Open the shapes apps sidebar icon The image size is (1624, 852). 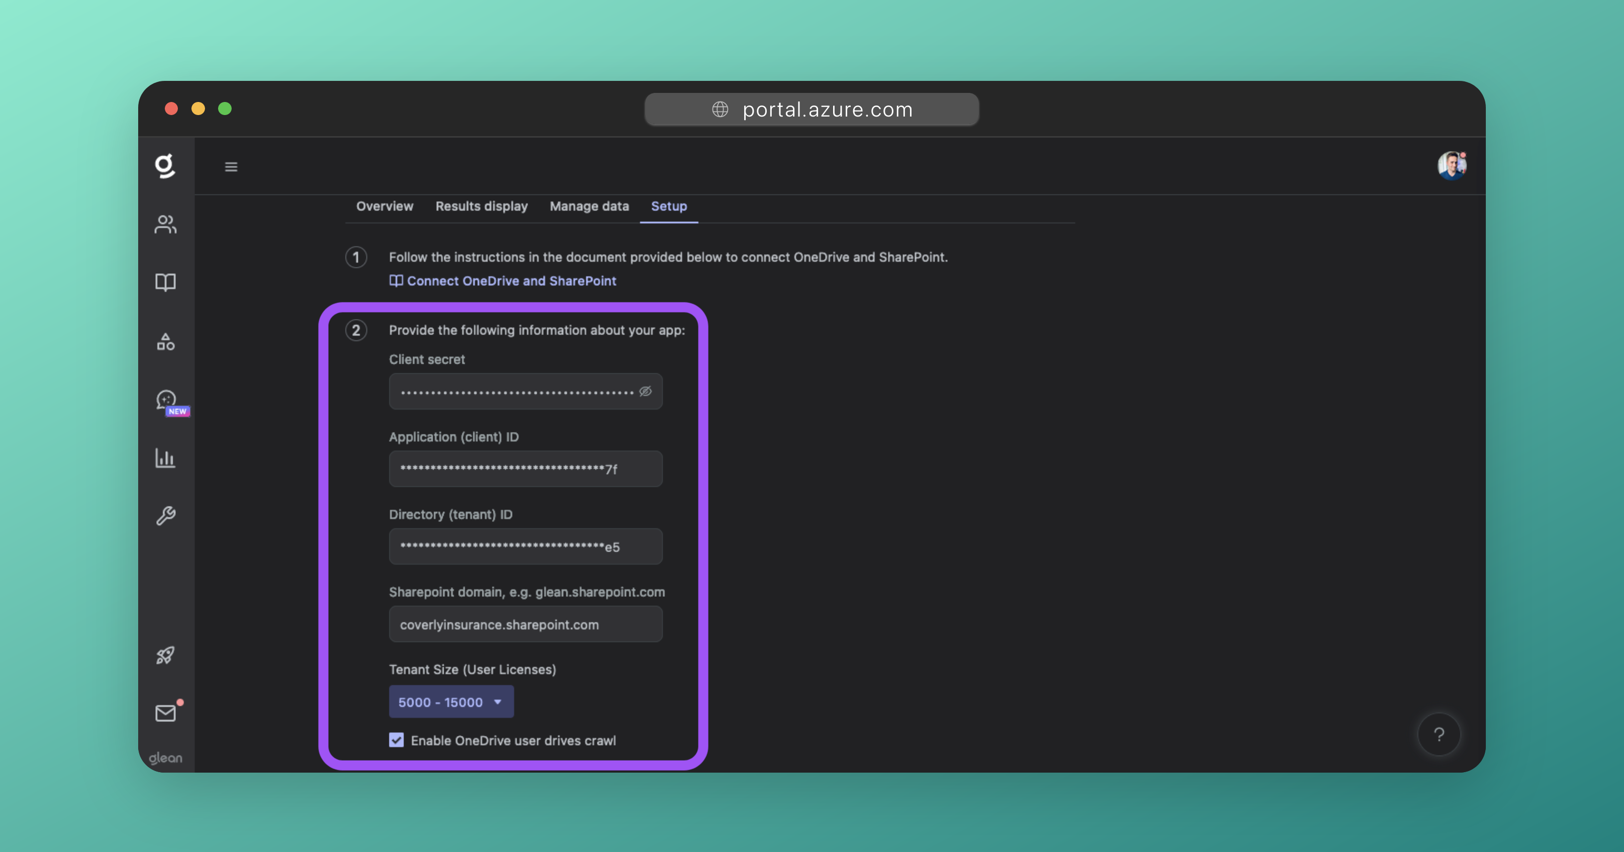tap(165, 342)
